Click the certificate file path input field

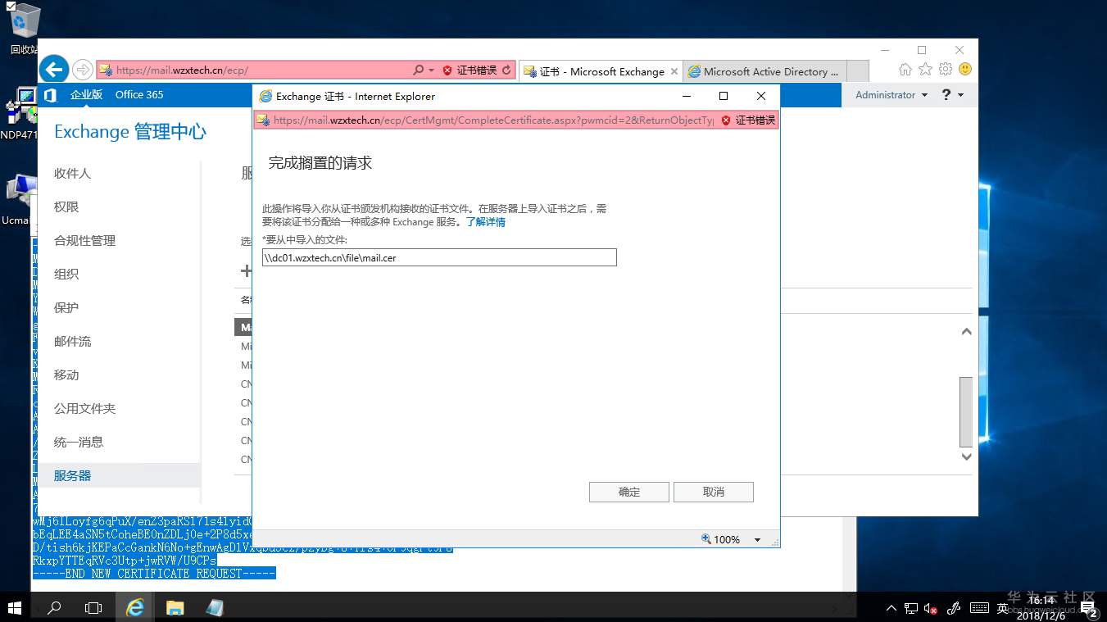[x=438, y=257]
